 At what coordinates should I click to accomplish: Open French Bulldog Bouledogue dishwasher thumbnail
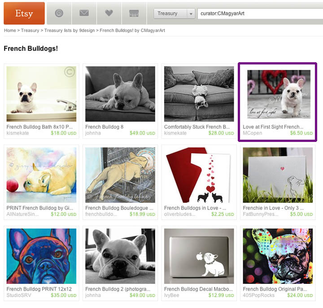coord(120,175)
